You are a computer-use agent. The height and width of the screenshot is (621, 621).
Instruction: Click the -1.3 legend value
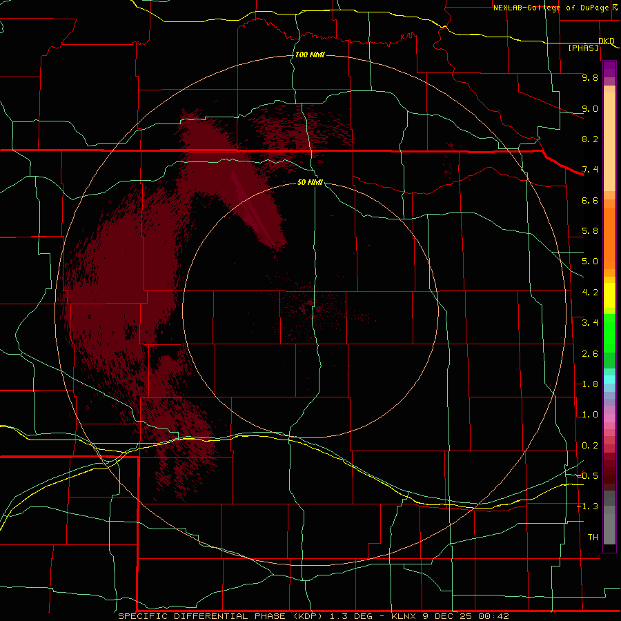[x=587, y=506]
